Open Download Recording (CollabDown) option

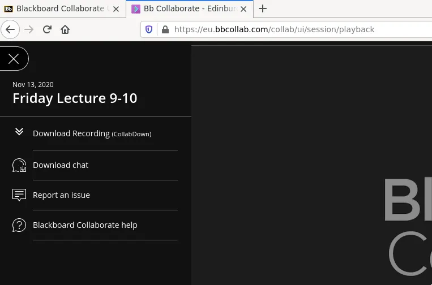click(x=92, y=133)
